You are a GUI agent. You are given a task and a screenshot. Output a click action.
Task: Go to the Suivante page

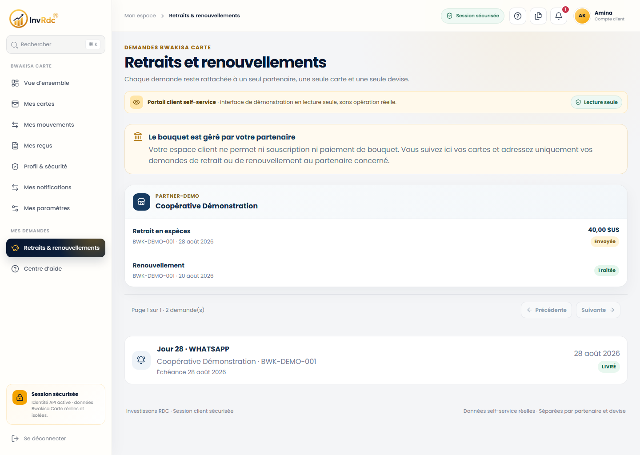(x=598, y=310)
